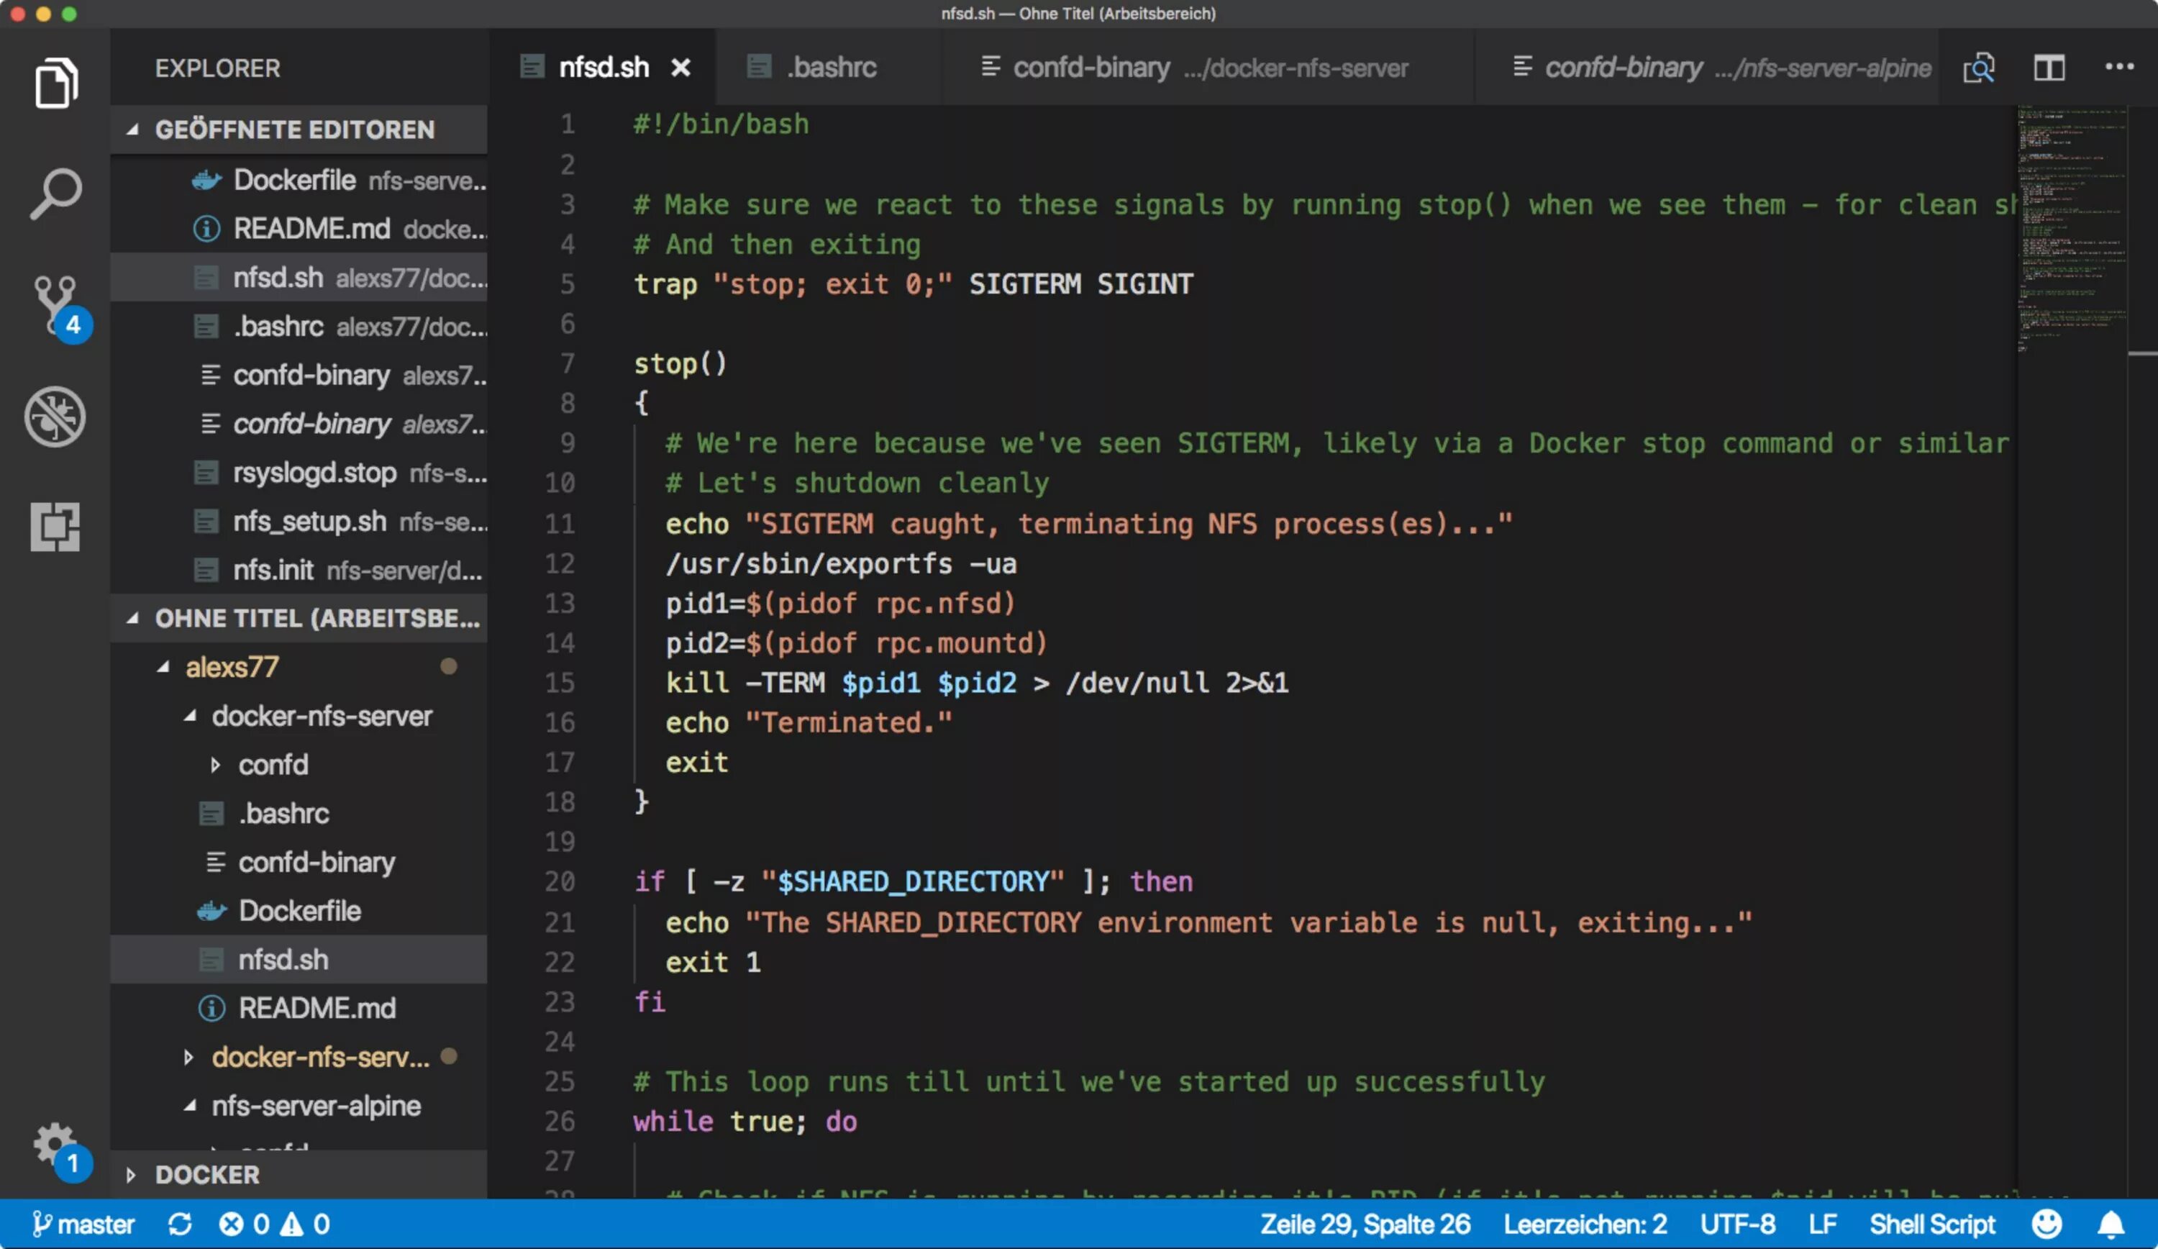2158x1249 pixels.
Task: Click the notifications bell in status bar
Action: (2110, 1224)
